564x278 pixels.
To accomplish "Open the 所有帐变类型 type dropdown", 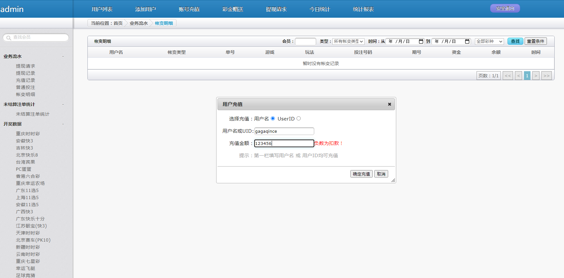I will point(348,42).
